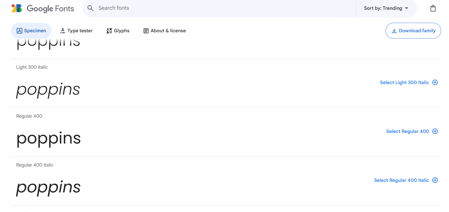Viewport: 449px width, 212px height.
Task: Click the Google Fonts logo icon
Action: click(x=17, y=8)
